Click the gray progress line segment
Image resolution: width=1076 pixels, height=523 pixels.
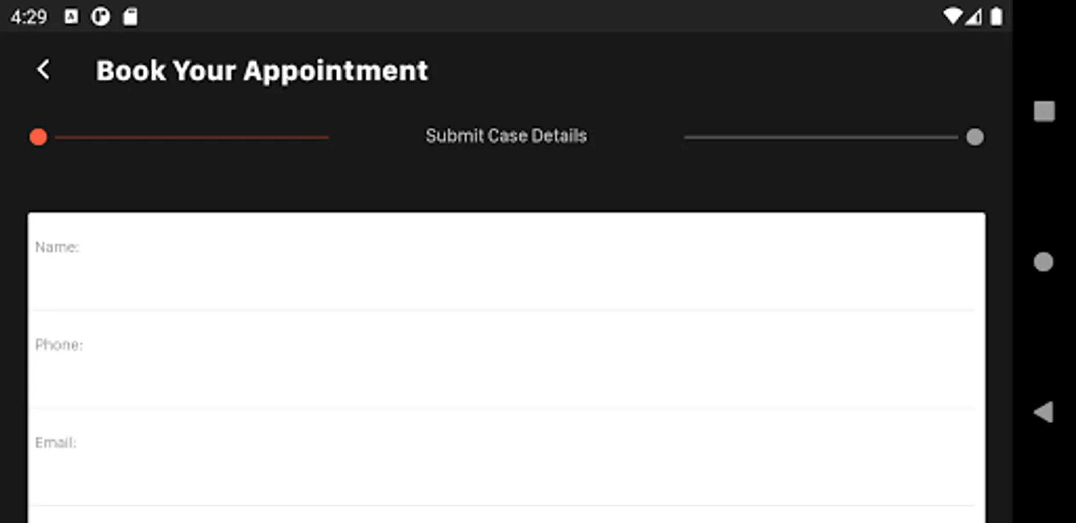coord(821,137)
